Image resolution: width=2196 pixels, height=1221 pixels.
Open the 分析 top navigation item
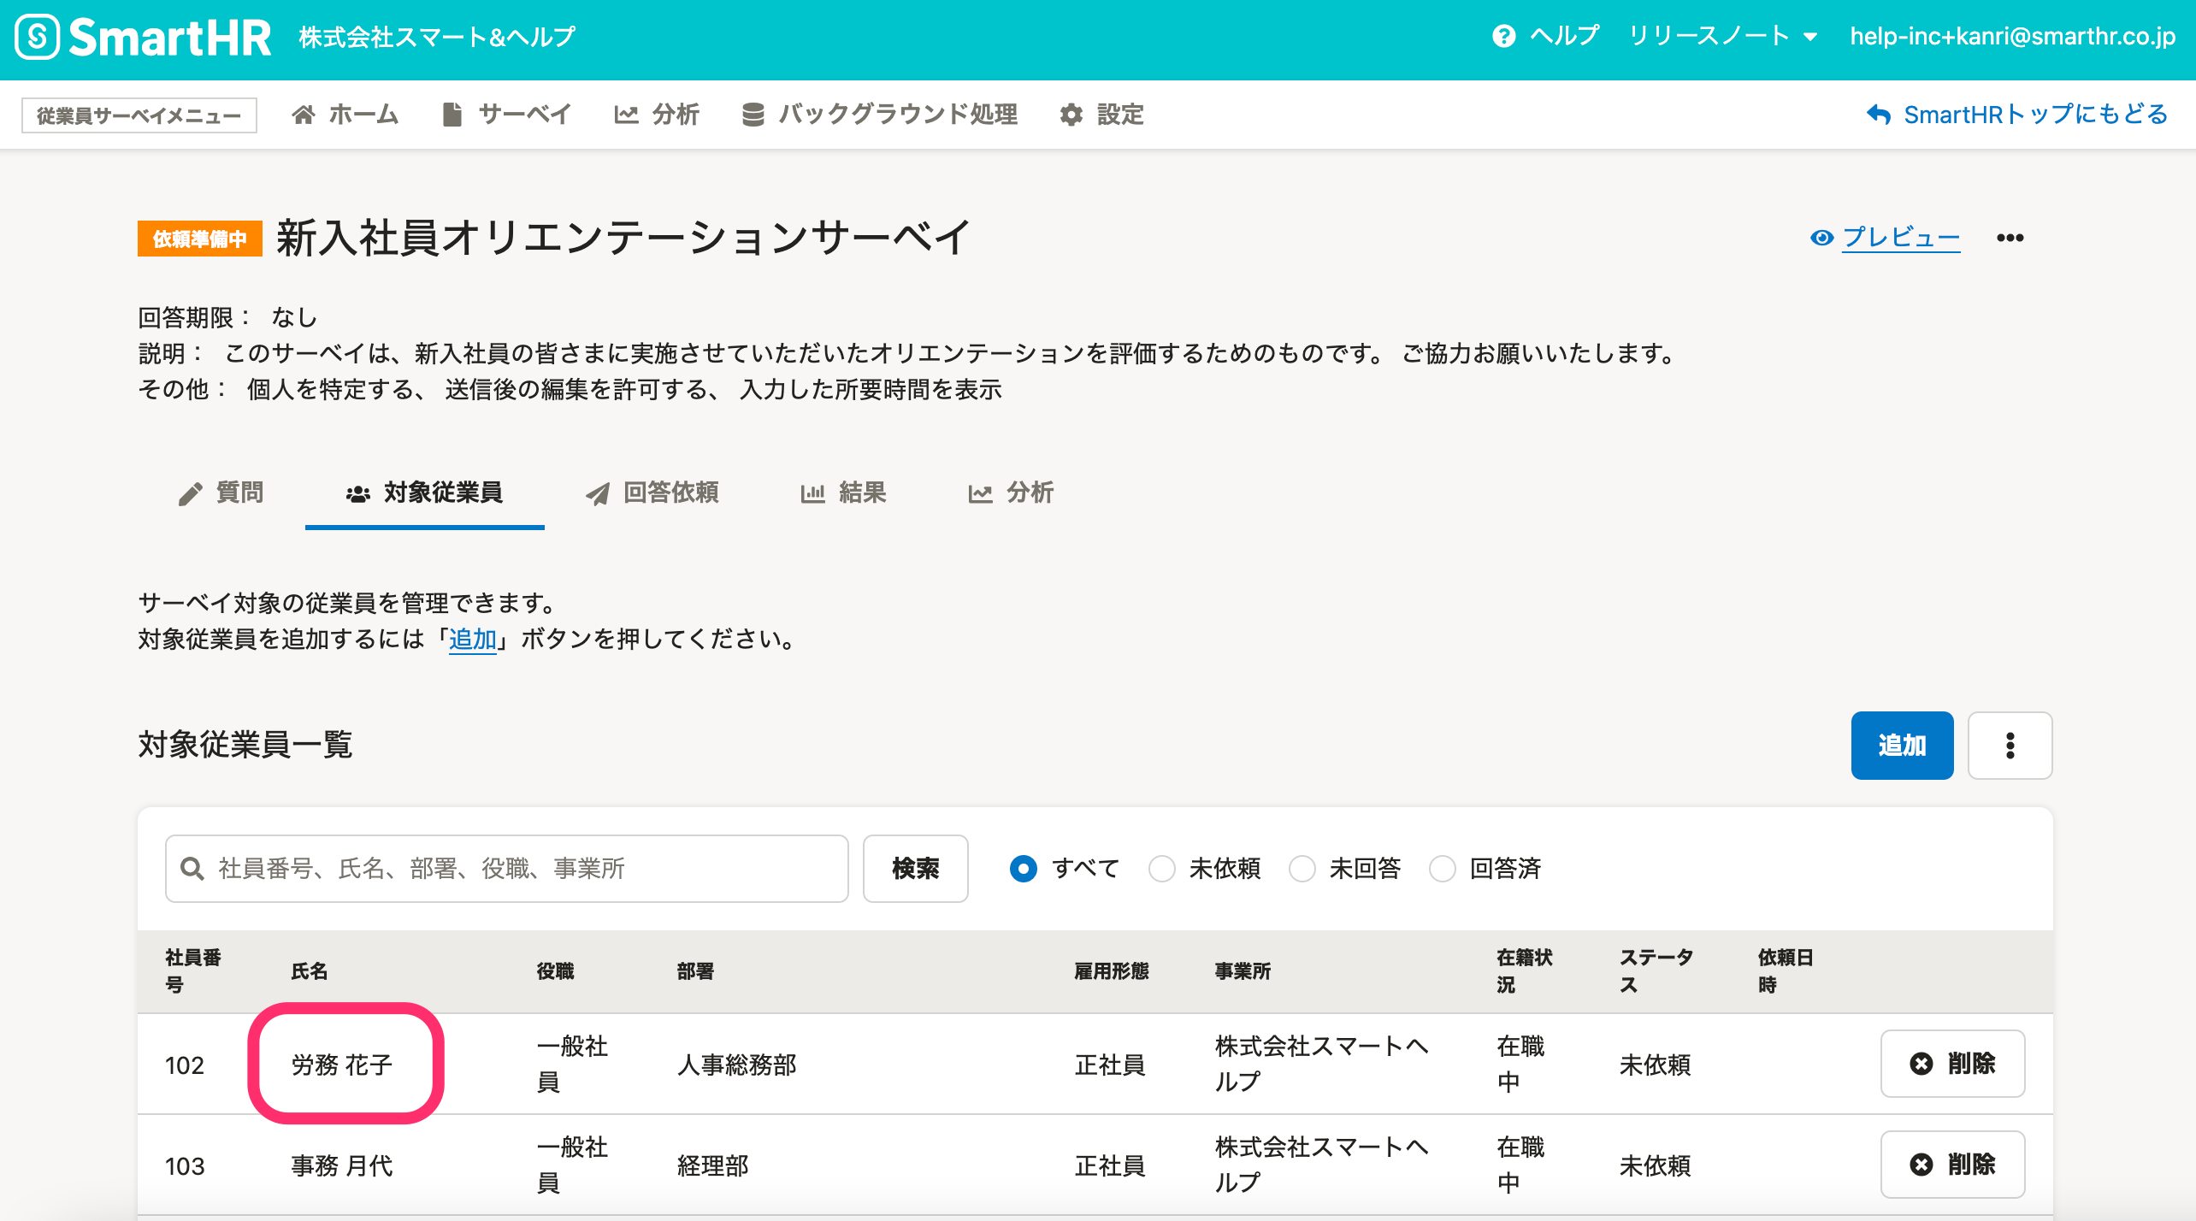(x=657, y=115)
